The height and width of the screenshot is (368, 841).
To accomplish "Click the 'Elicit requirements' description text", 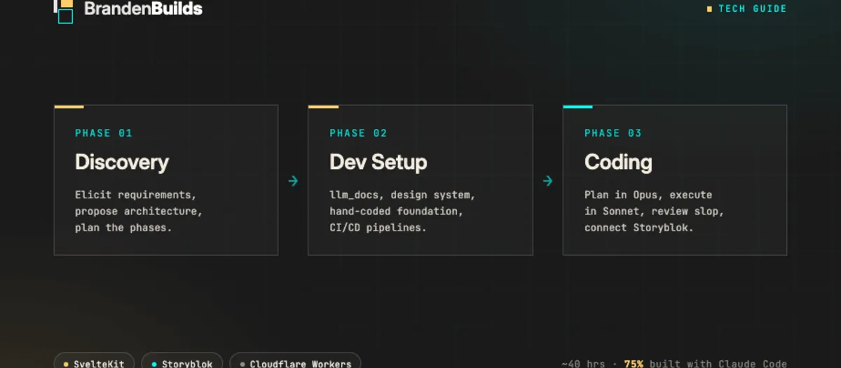I will pyautogui.click(x=139, y=211).
